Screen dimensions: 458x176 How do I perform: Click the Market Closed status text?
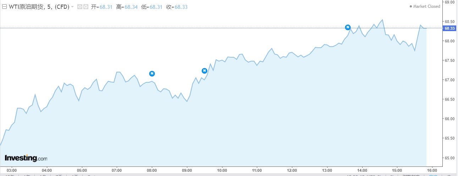[x=427, y=6]
